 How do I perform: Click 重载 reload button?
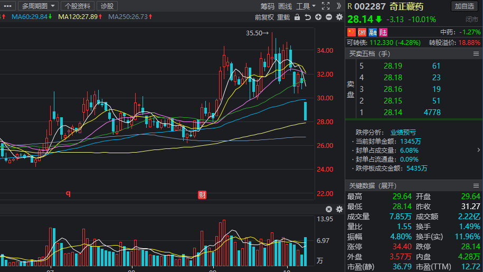[283, 17]
